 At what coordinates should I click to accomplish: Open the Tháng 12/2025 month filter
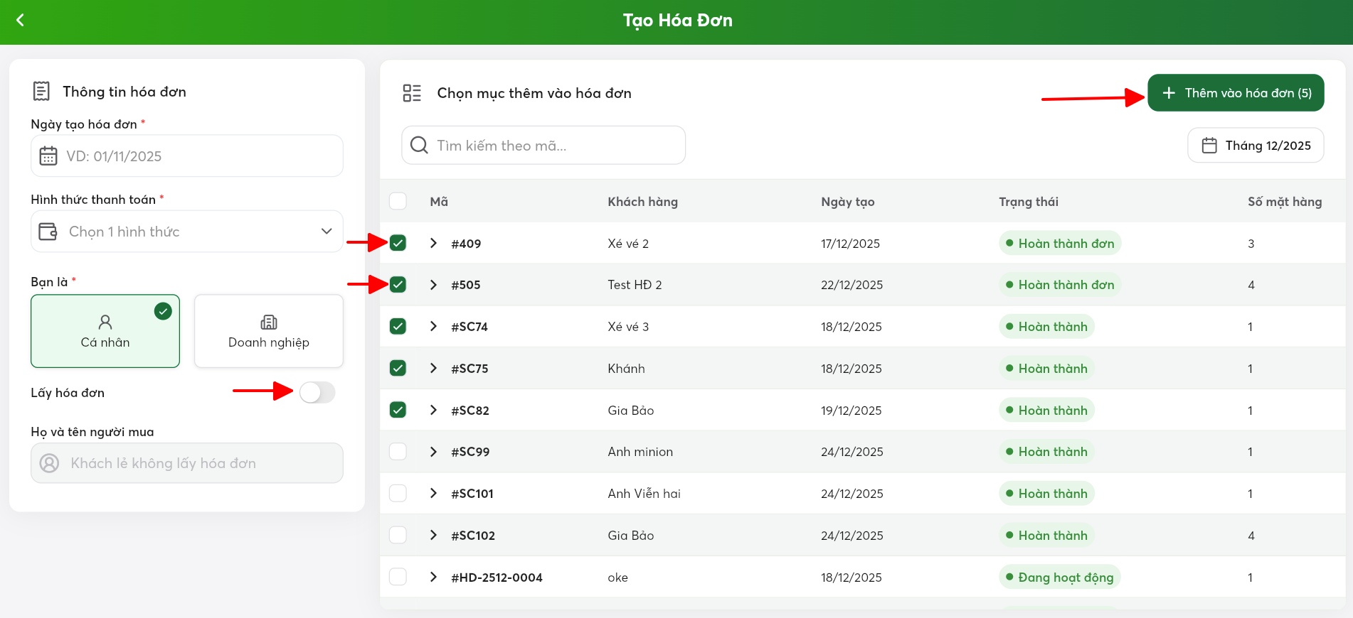1256,146
